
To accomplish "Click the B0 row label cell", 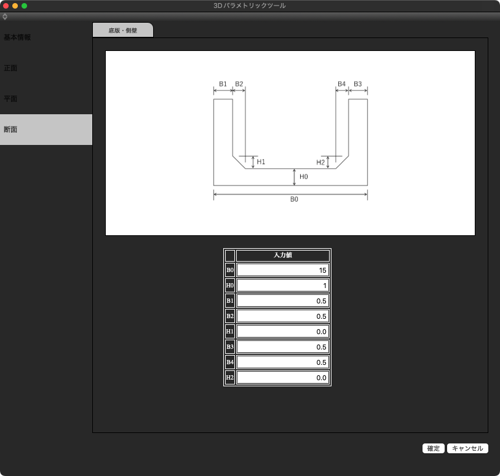I will pos(230,270).
